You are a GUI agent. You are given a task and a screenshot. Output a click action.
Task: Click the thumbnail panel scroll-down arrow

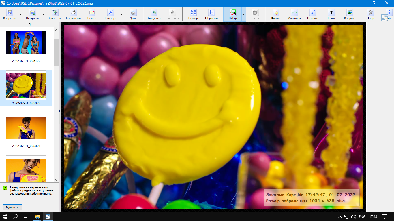click(x=56, y=180)
